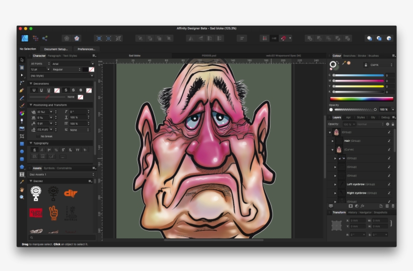Open the 12 pt font size dropdown
Viewport: 413px width, 271px height.
coord(40,69)
